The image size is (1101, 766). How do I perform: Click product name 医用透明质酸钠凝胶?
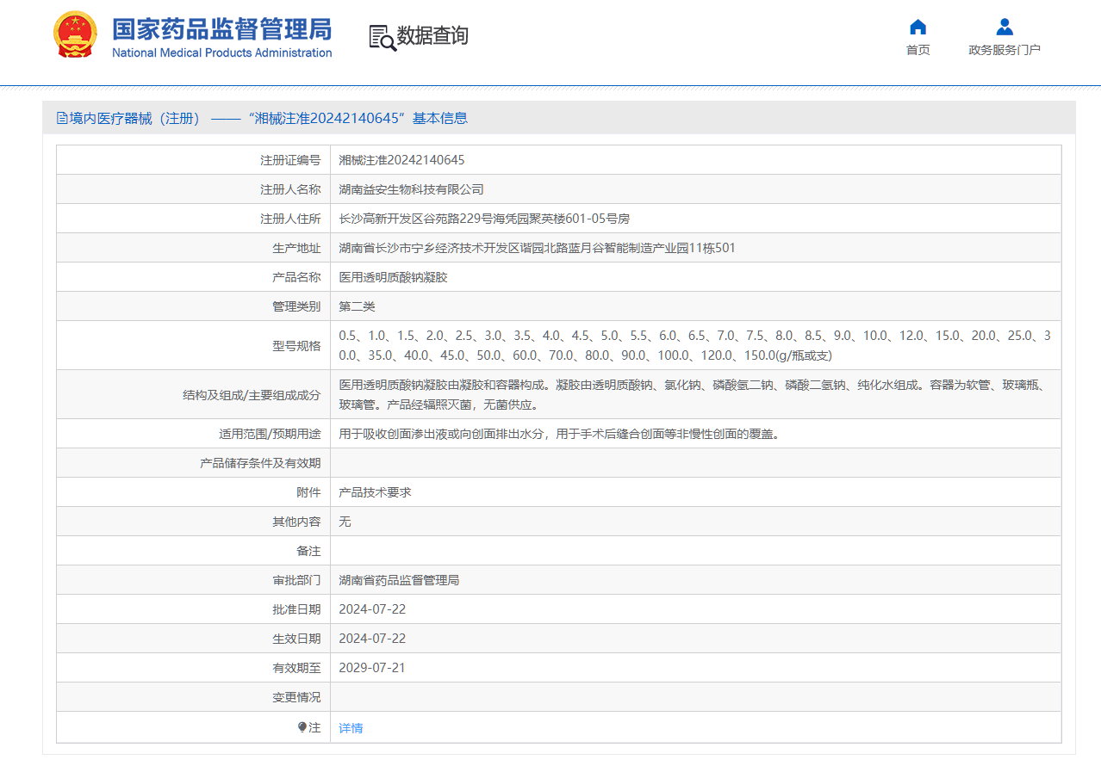click(393, 277)
